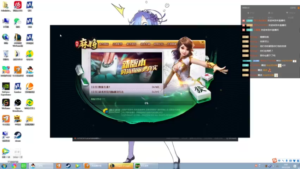Switch to the Mahjong game taskbar button
300x169 pixels.
tap(146, 166)
